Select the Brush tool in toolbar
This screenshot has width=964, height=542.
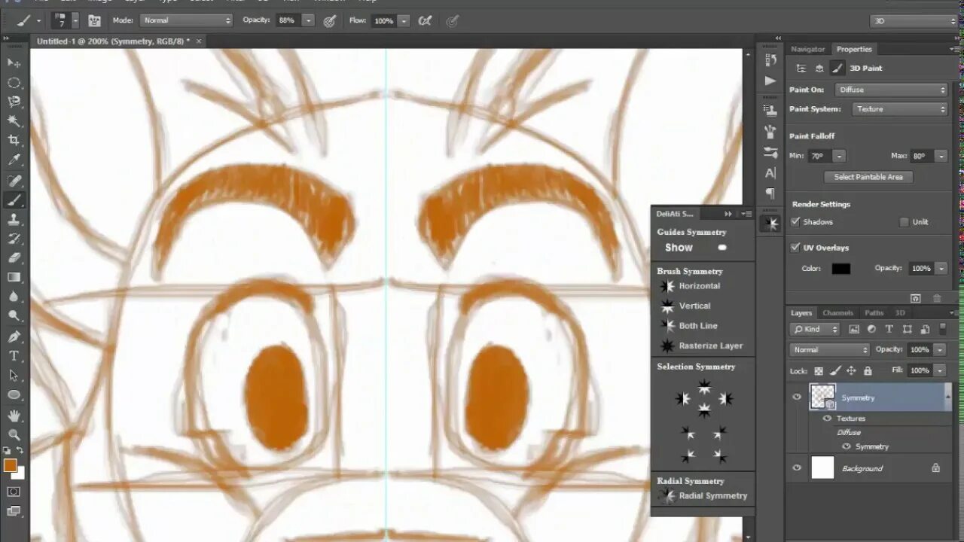(x=14, y=200)
